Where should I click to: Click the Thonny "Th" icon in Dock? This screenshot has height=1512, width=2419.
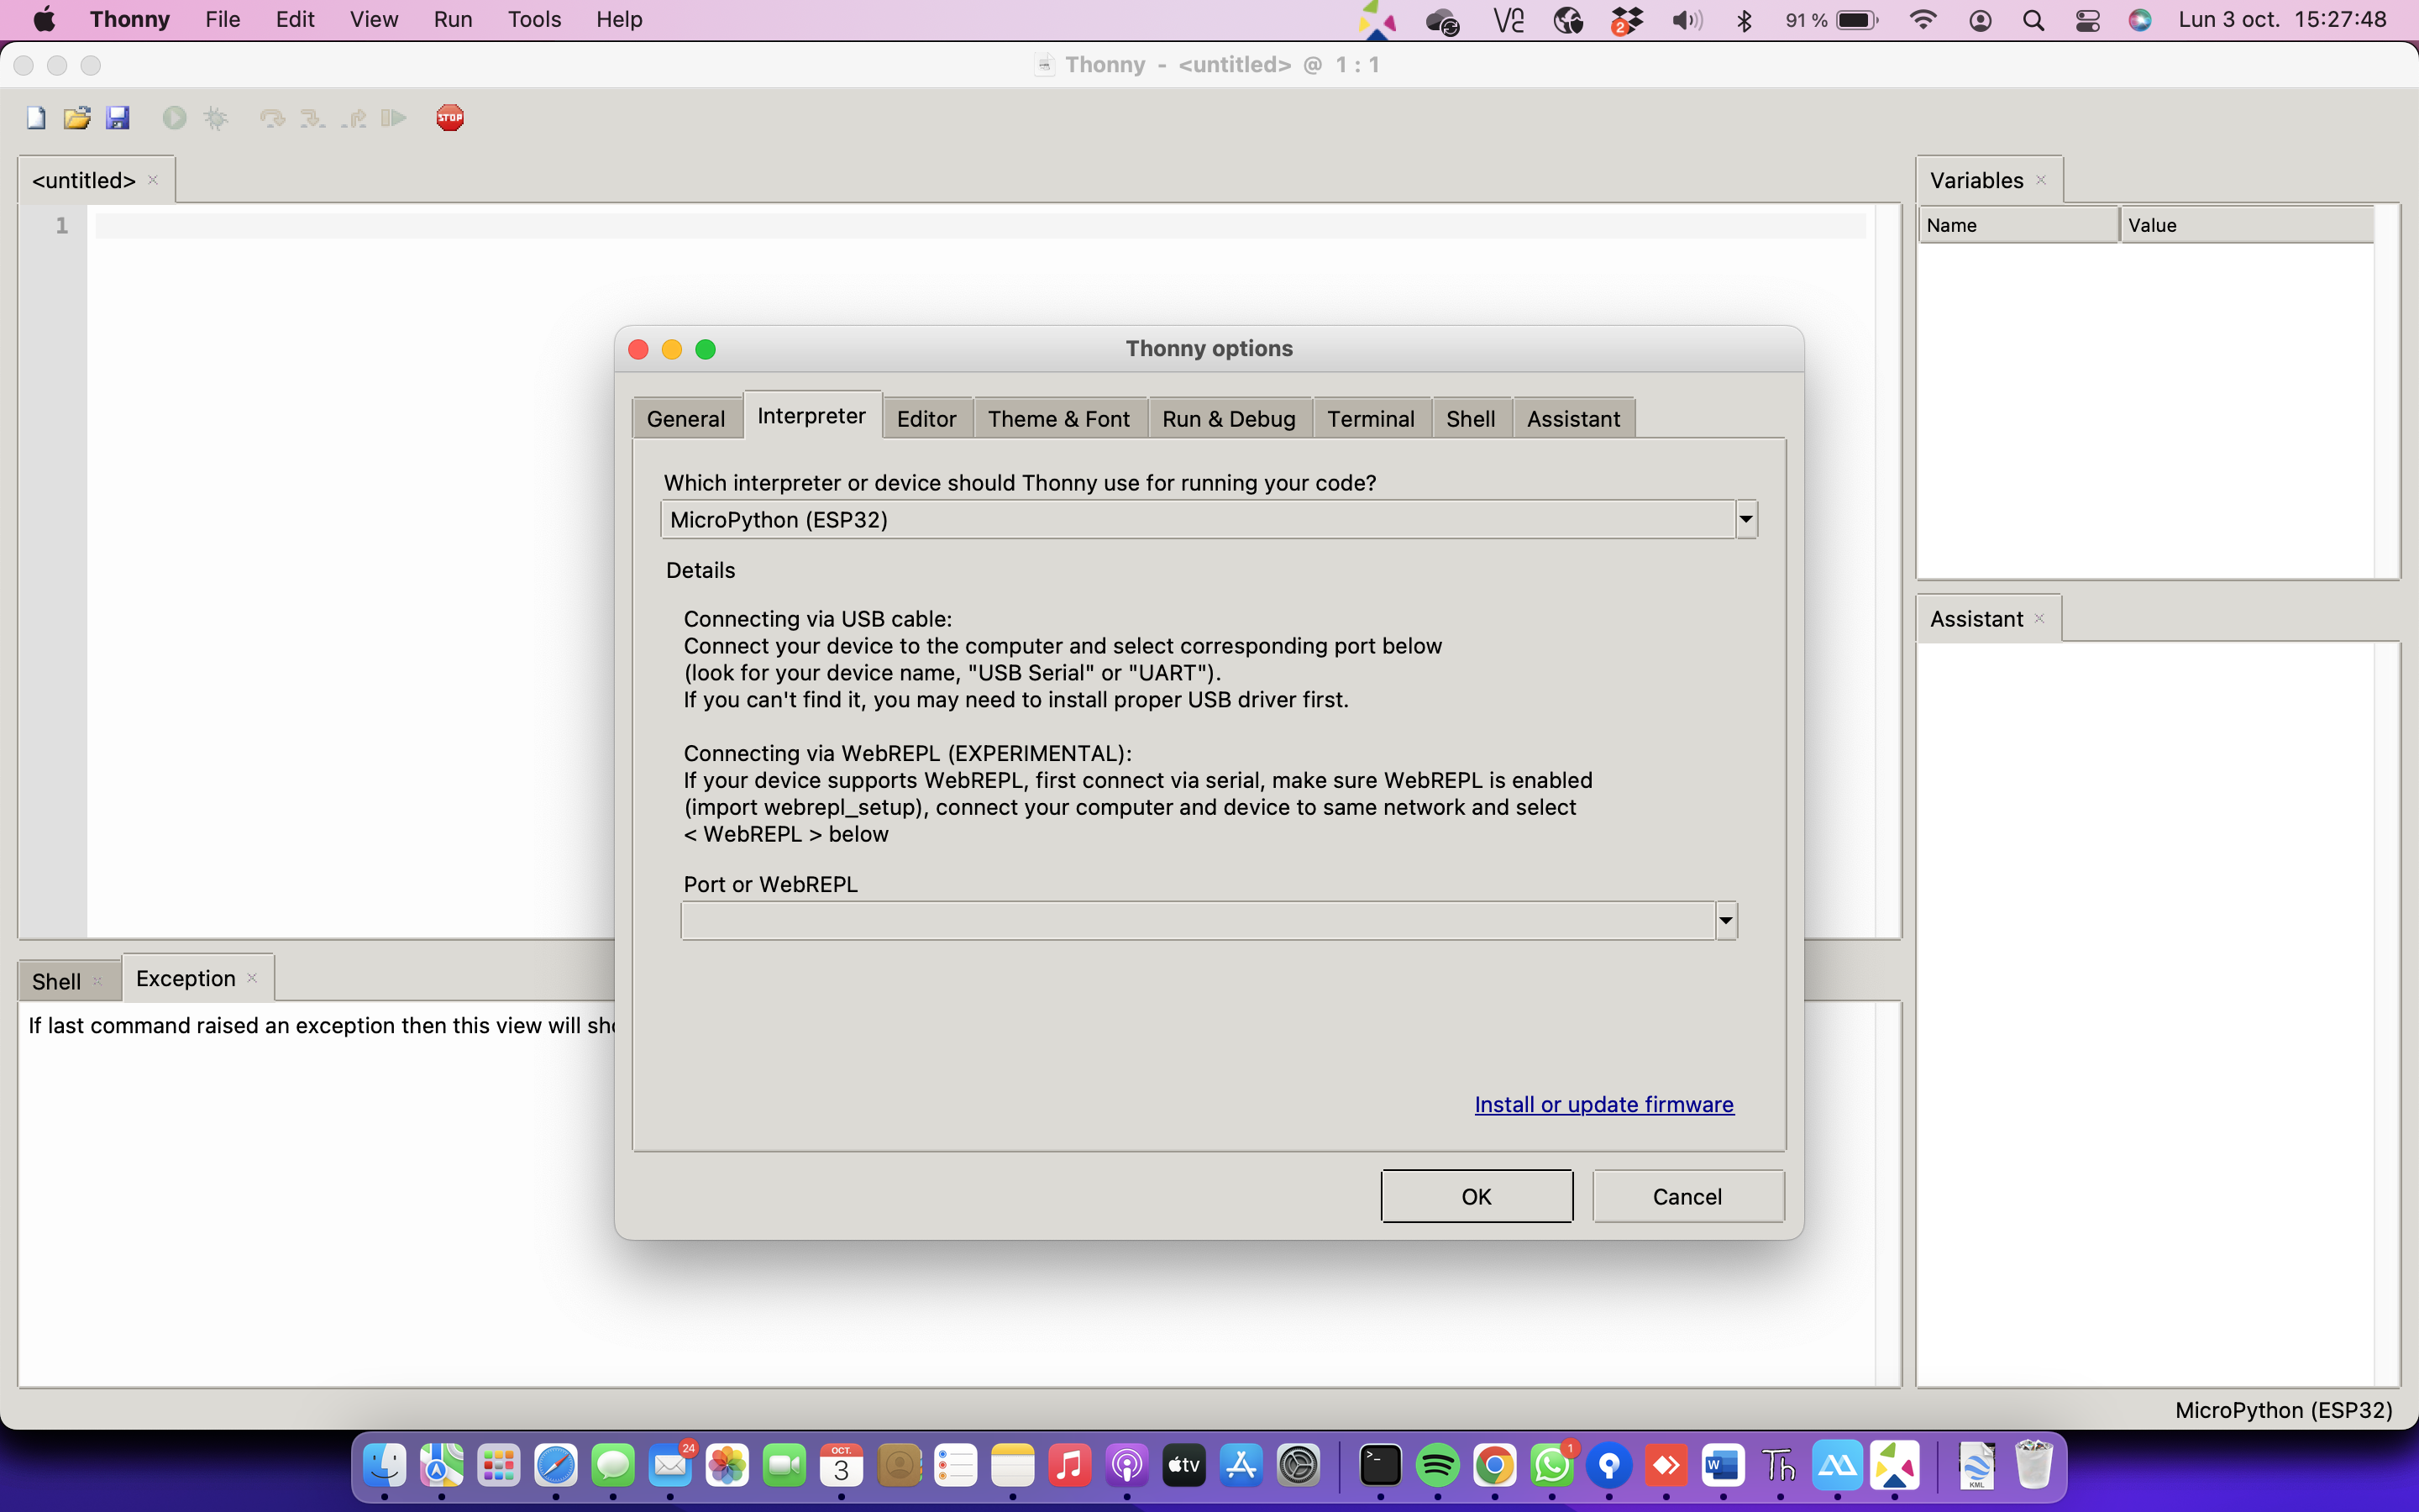click(1779, 1466)
